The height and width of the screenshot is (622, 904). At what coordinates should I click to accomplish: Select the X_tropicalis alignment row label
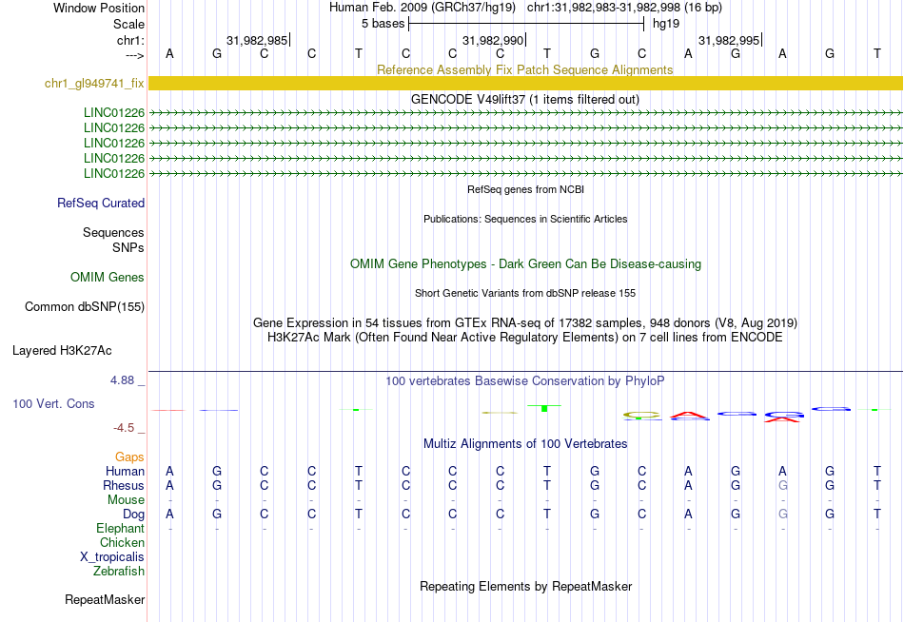pos(112,557)
